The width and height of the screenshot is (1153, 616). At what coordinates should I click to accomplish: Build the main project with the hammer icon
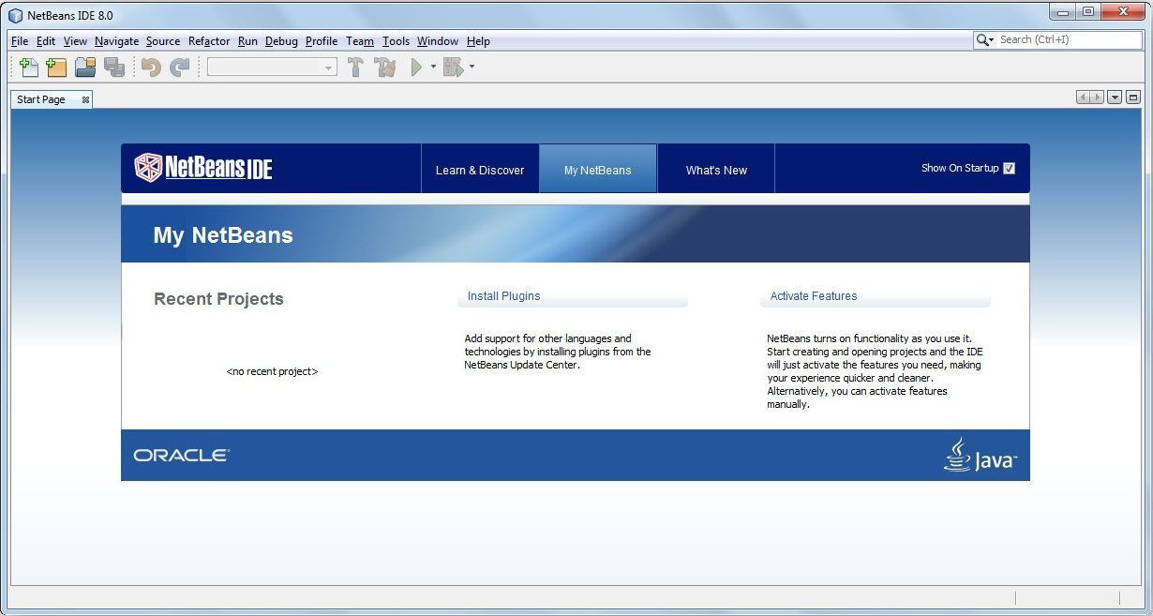pos(354,67)
